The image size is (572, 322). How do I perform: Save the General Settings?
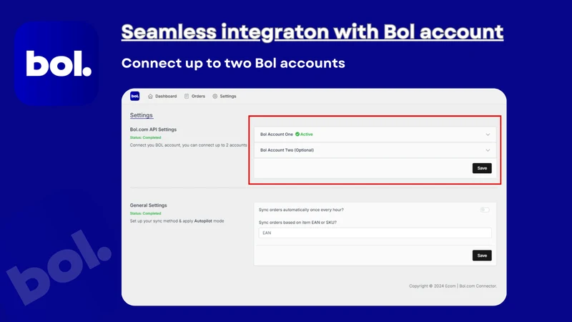pyautogui.click(x=482, y=255)
